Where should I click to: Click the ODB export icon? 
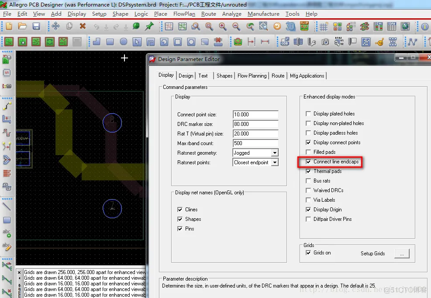tap(285, 42)
